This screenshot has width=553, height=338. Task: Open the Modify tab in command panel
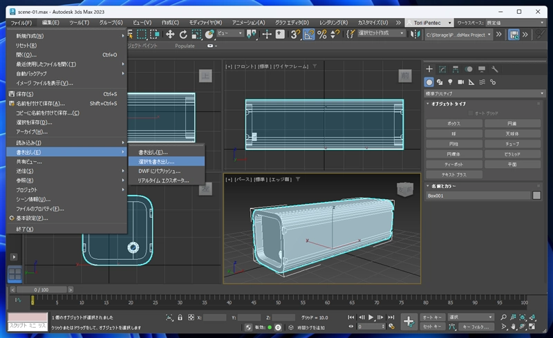[442, 69]
